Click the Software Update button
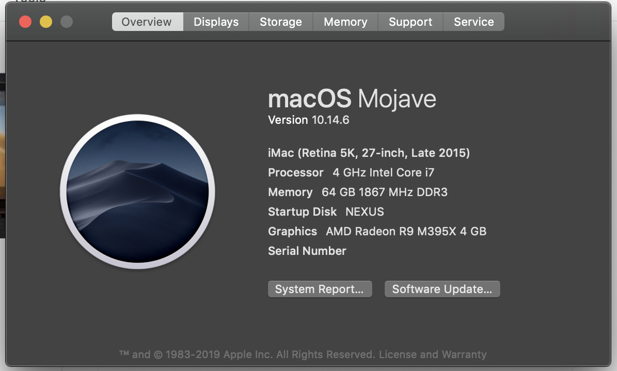Screen dimensions: 617x371 pos(442,289)
